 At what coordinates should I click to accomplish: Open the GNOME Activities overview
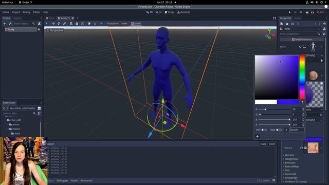pos(7,2)
